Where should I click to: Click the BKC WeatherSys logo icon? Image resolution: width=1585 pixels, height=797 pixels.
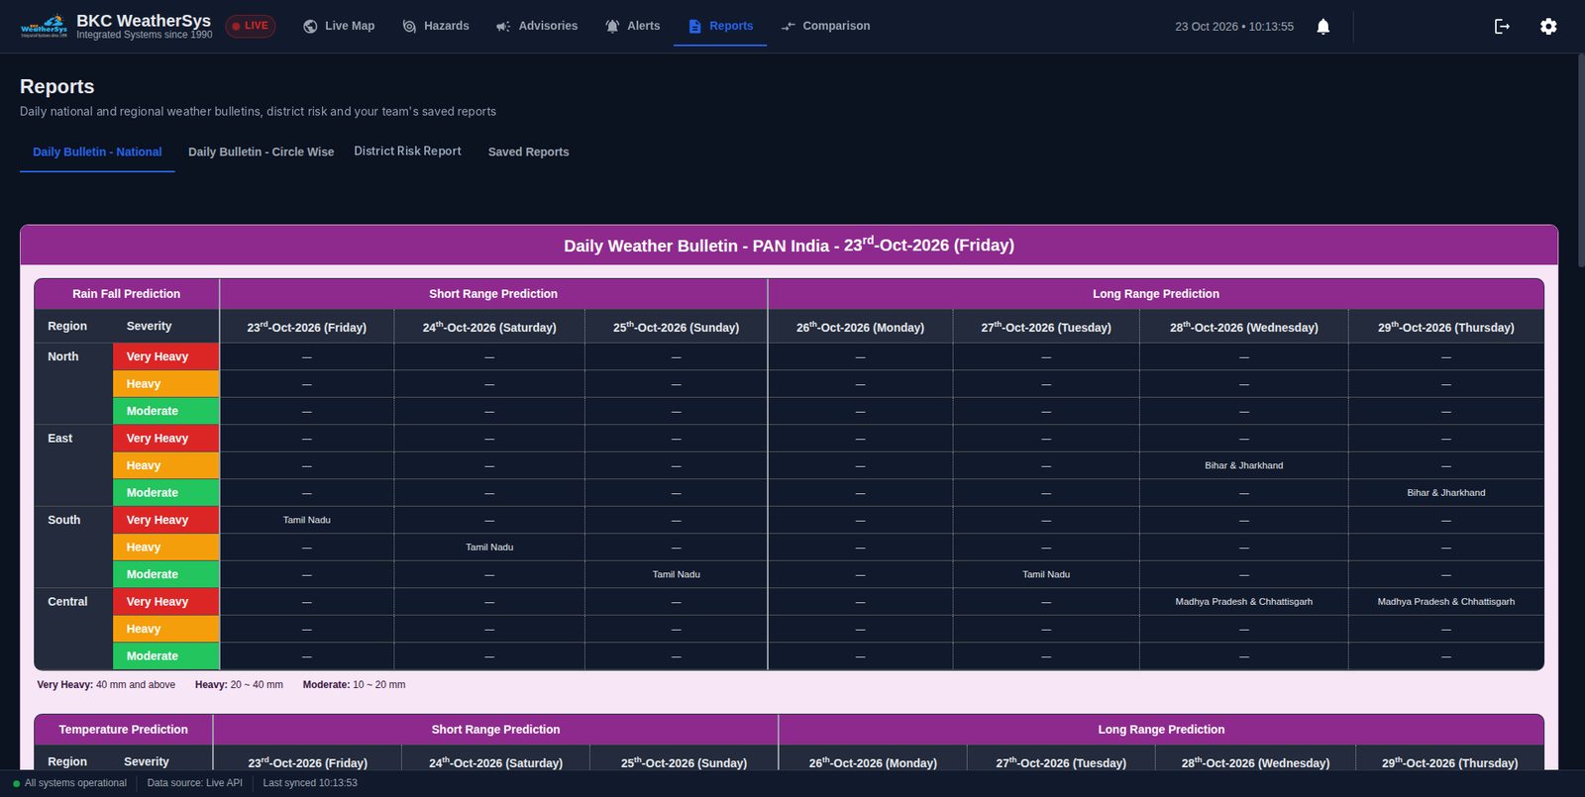[44, 26]
